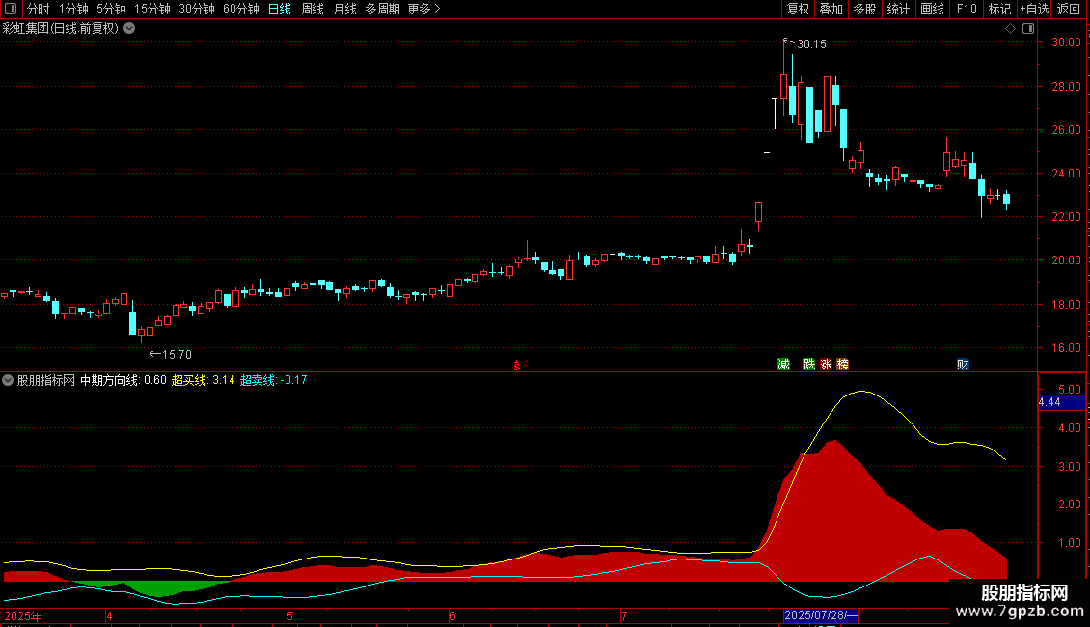Expand the 股朋指标网 indicator dropdown
Image resolution: width=1090 pixels, height=627 pixels.
(8, 380)
